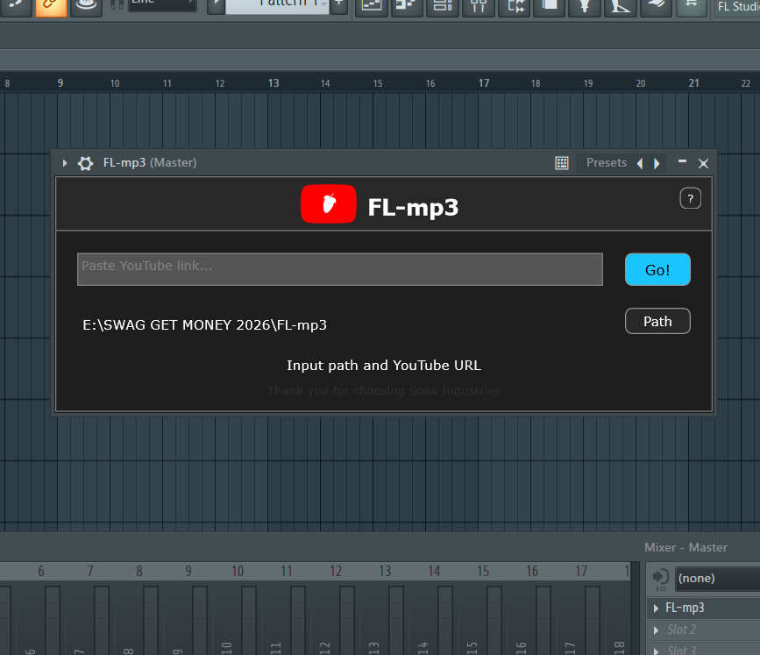This screenshot has width=760, height=655.
Task: Click bar 13 on the playlist ruler
Action: [273, 83]
